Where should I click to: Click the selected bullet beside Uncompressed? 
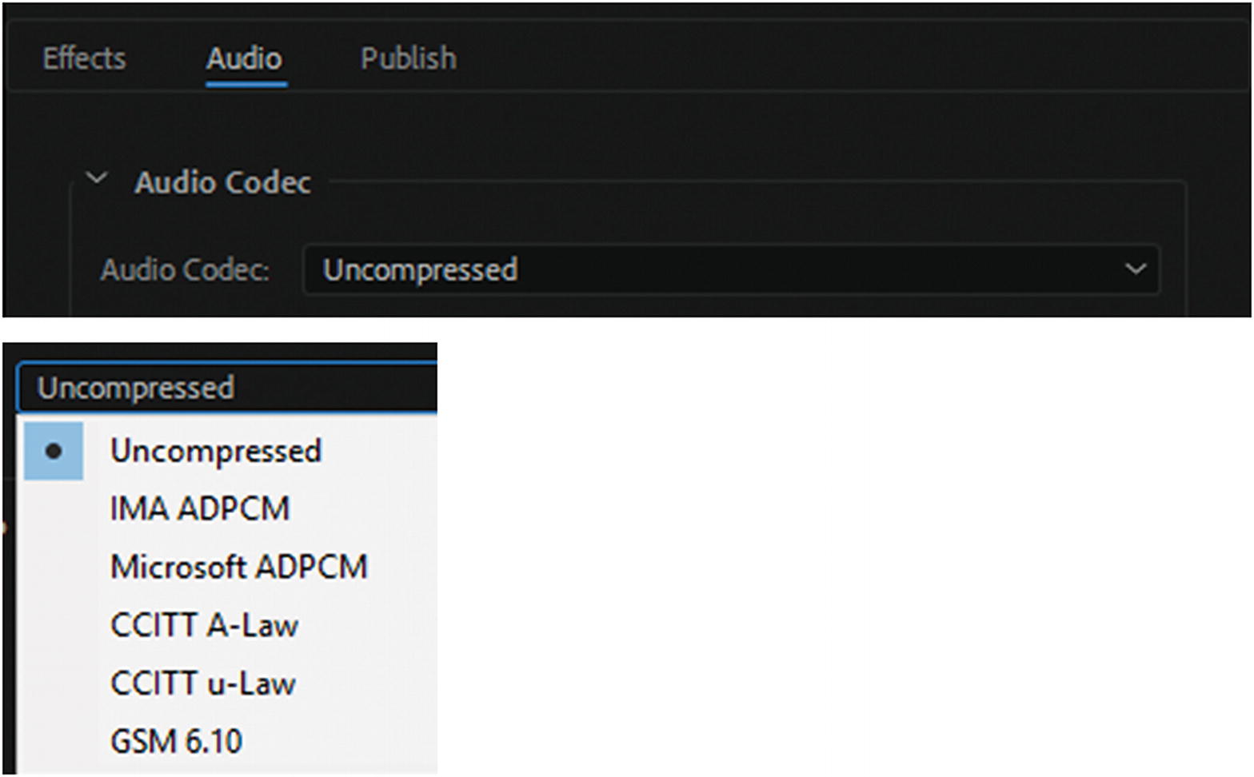54,452
